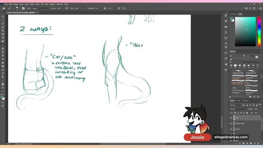Viewport: 263px width, 148px height.
Task: Select the Textured Brush preset
Action: [x=251, y=72]
